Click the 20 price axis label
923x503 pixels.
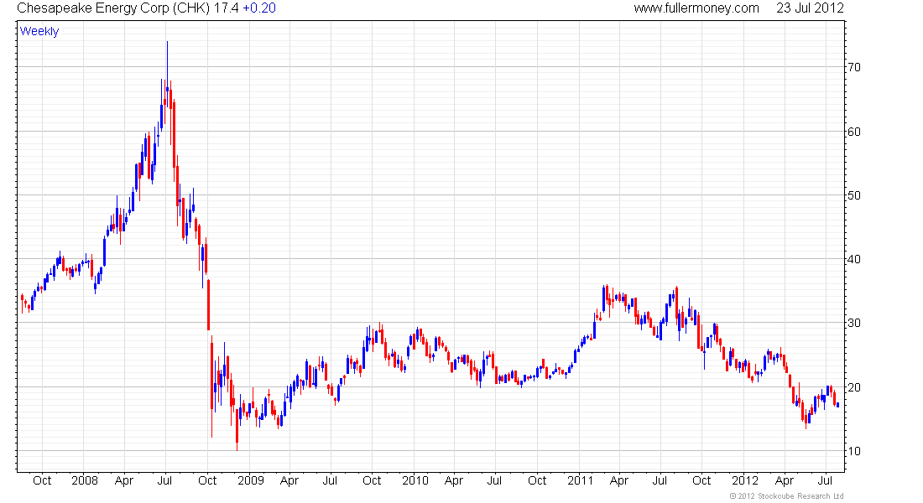tap(853, 387)
